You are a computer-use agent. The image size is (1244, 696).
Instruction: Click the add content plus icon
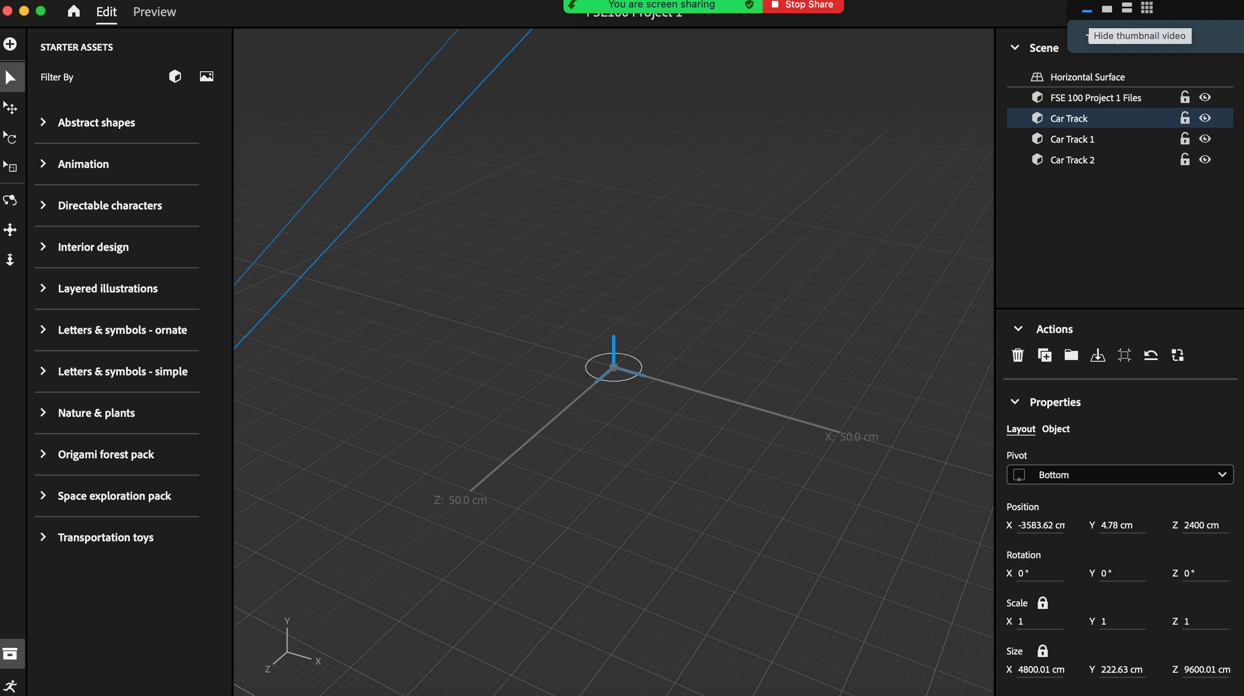pyautogui.click(x=10, y=44)
